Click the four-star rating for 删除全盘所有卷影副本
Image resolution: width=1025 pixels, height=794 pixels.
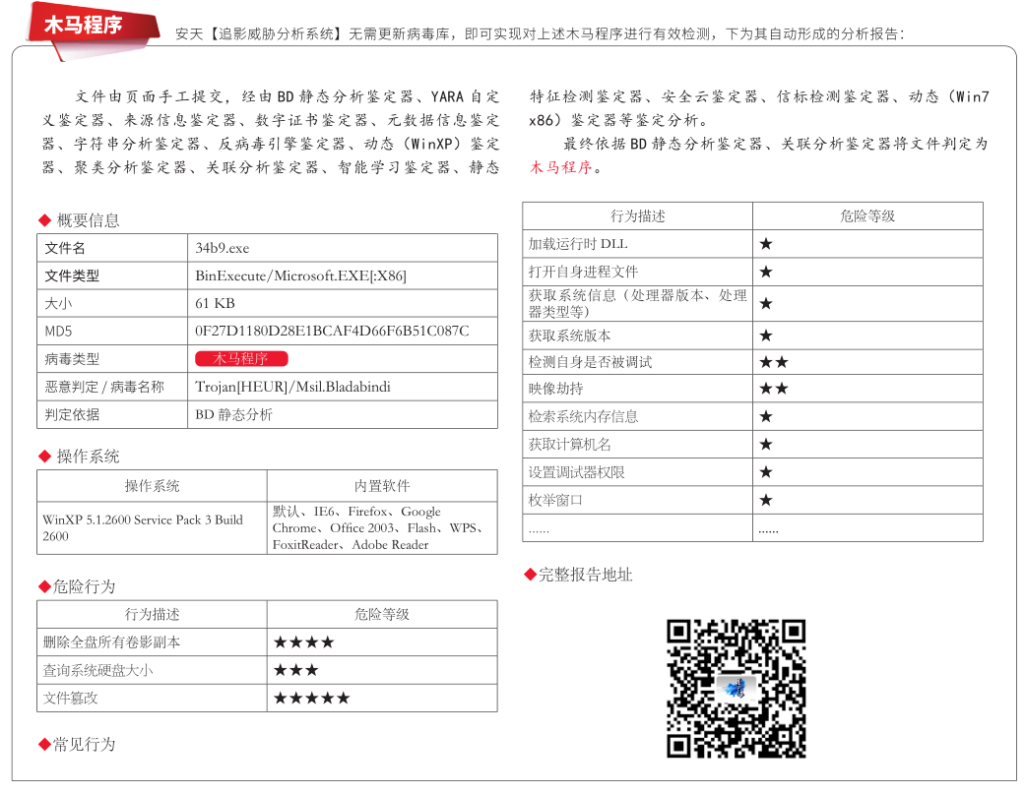304,642
